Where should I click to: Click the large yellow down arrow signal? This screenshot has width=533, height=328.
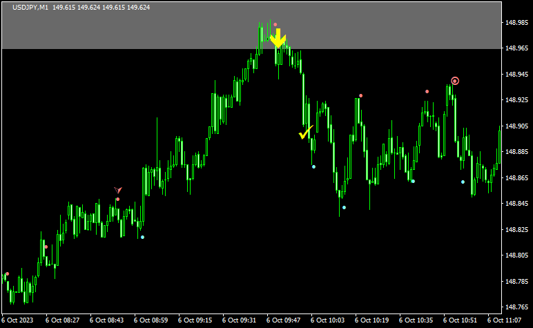[x=278, y=38]
